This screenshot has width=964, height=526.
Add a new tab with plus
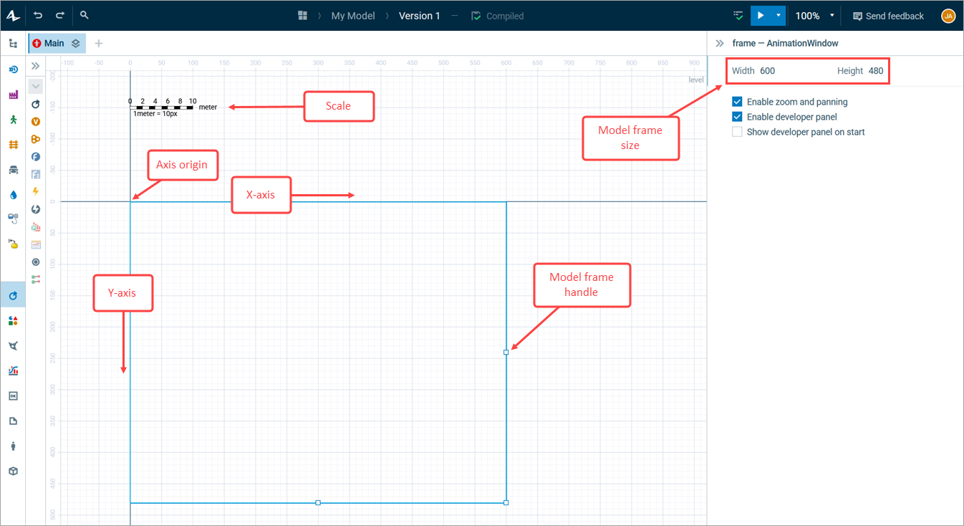99,44
